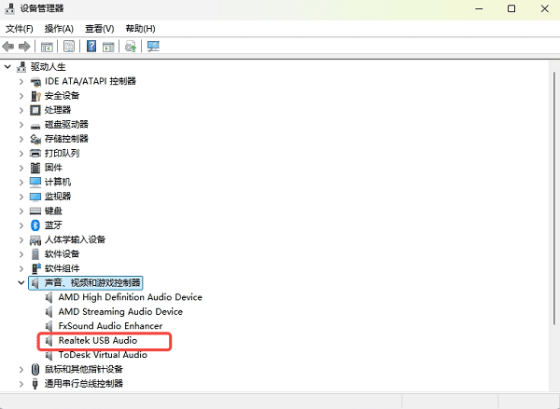Select the 声音、视频和游戏控制器 label

(92, 283)
